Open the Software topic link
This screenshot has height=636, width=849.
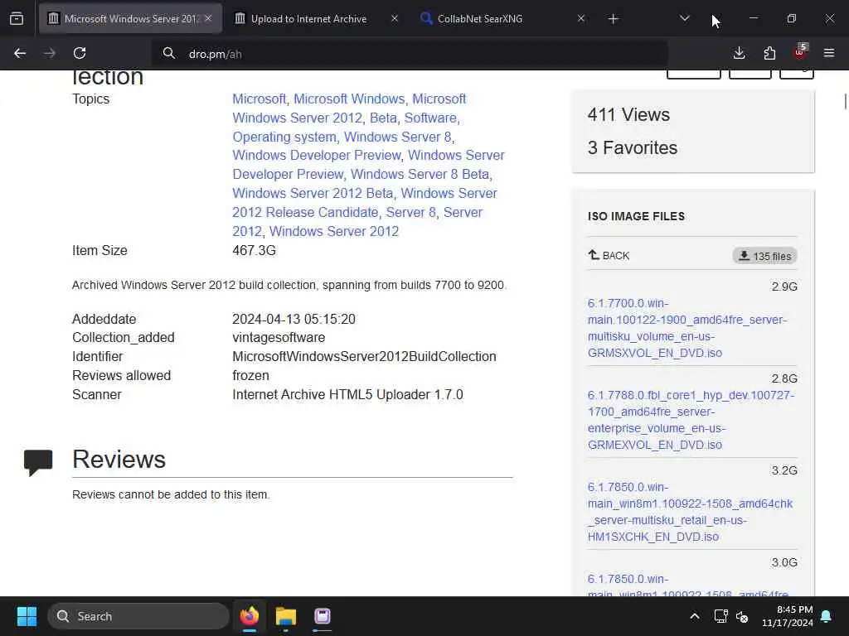point(430,118)
